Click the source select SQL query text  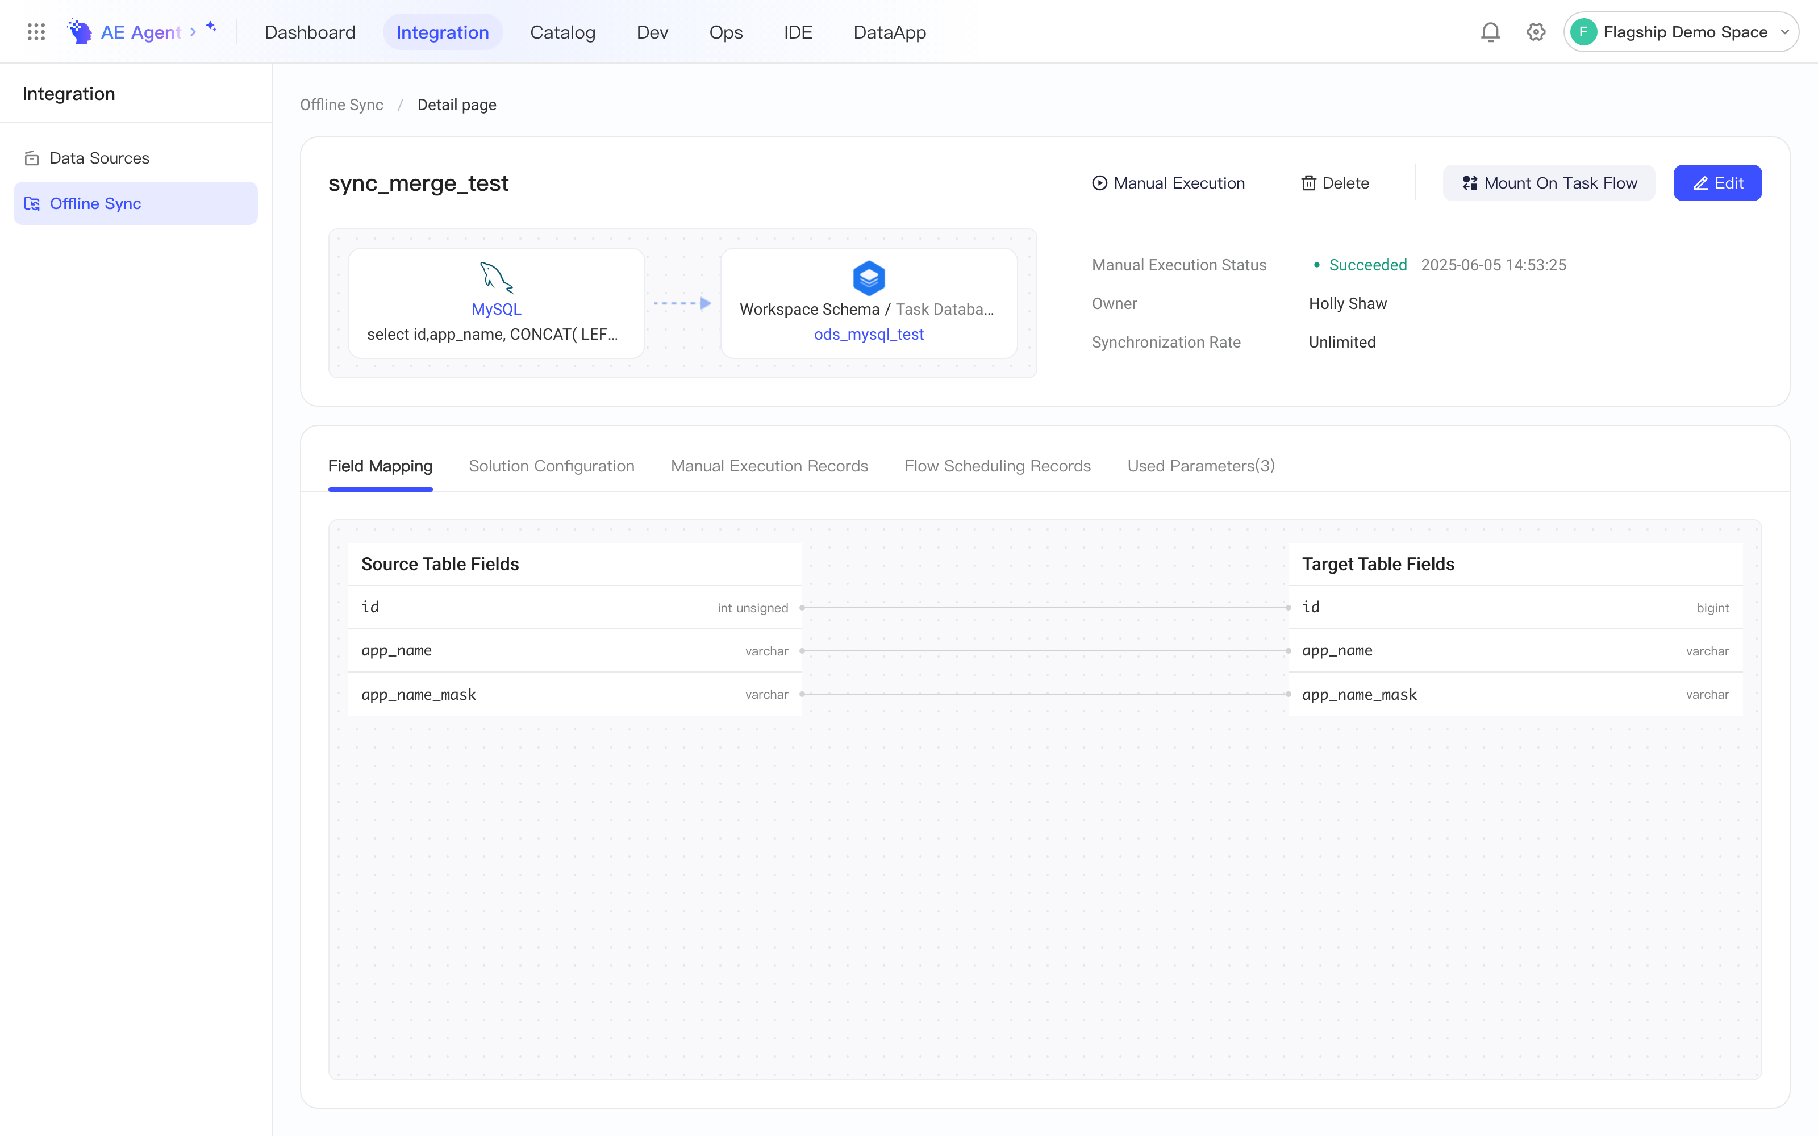pos(493,335)
